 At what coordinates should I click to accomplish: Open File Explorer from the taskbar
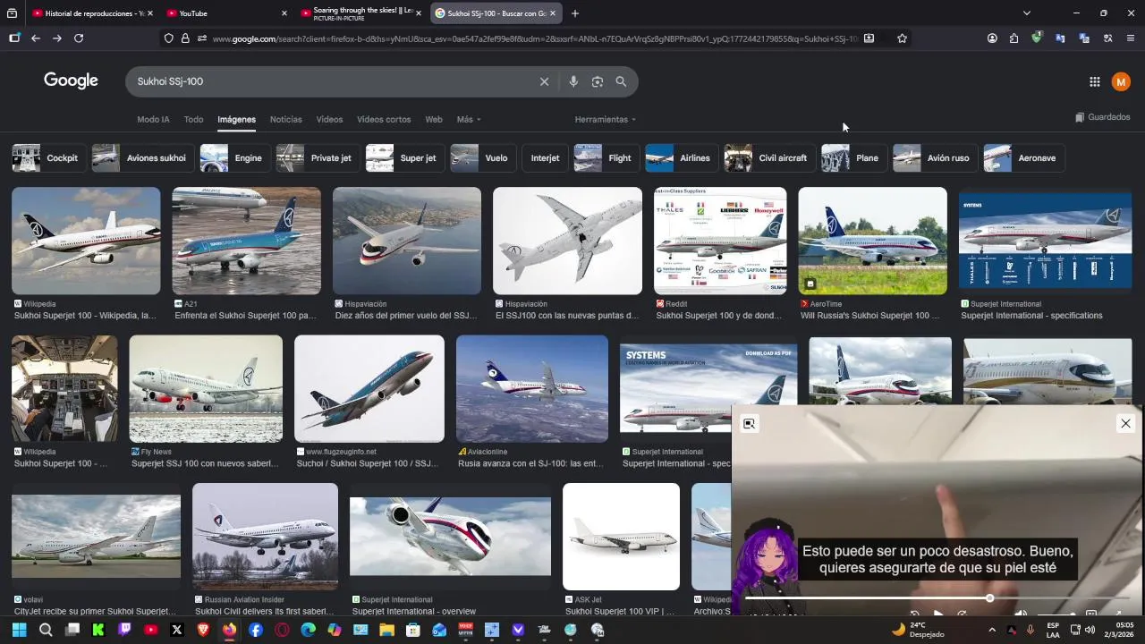[x=387, y=630]
